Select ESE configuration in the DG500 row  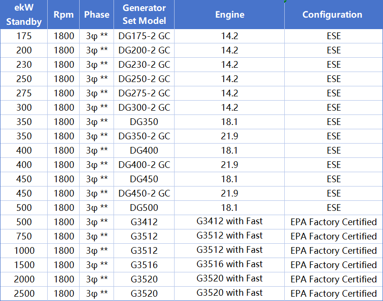coord(334,208)
